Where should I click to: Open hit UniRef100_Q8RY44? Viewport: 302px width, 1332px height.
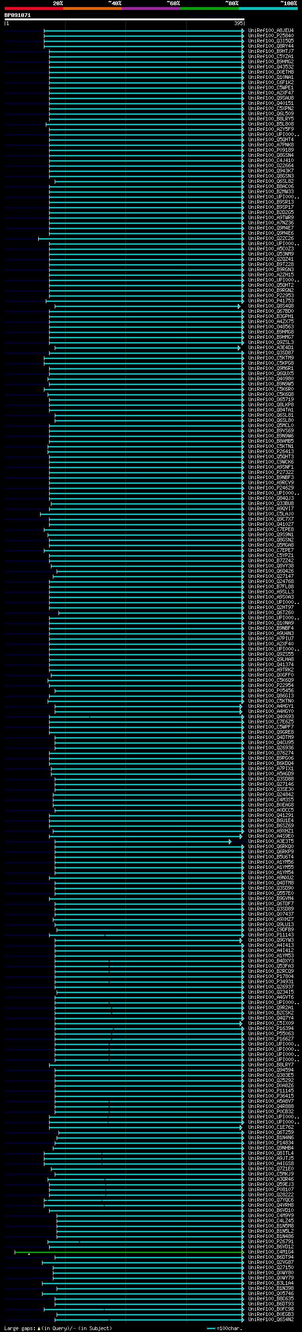271,46
